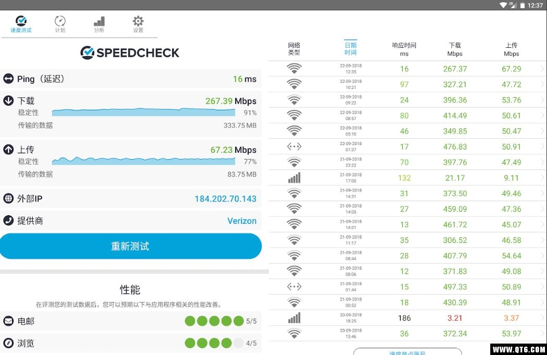Click Ethernet icon for 22-09-2018 01:37 test
Screen dimensions: 547x355
[294, 147]
